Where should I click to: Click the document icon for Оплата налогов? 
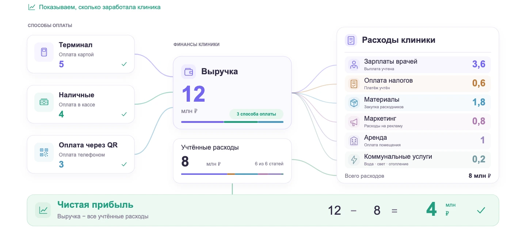click(354, 84)
